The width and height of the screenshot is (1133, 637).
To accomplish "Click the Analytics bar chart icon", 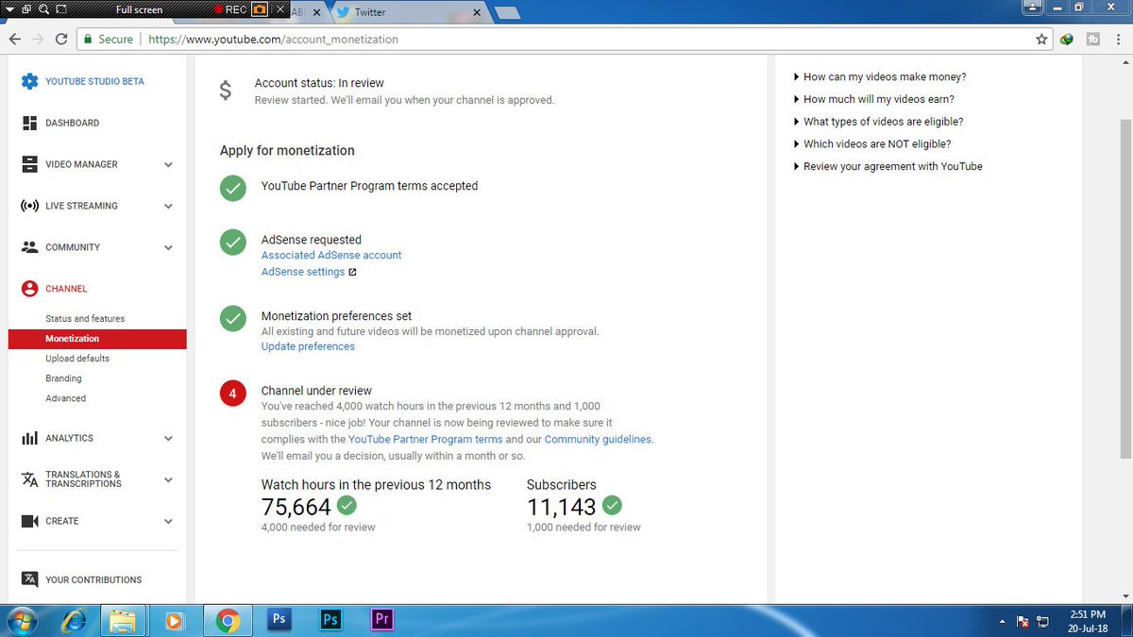I will click(x=29, y=438).
